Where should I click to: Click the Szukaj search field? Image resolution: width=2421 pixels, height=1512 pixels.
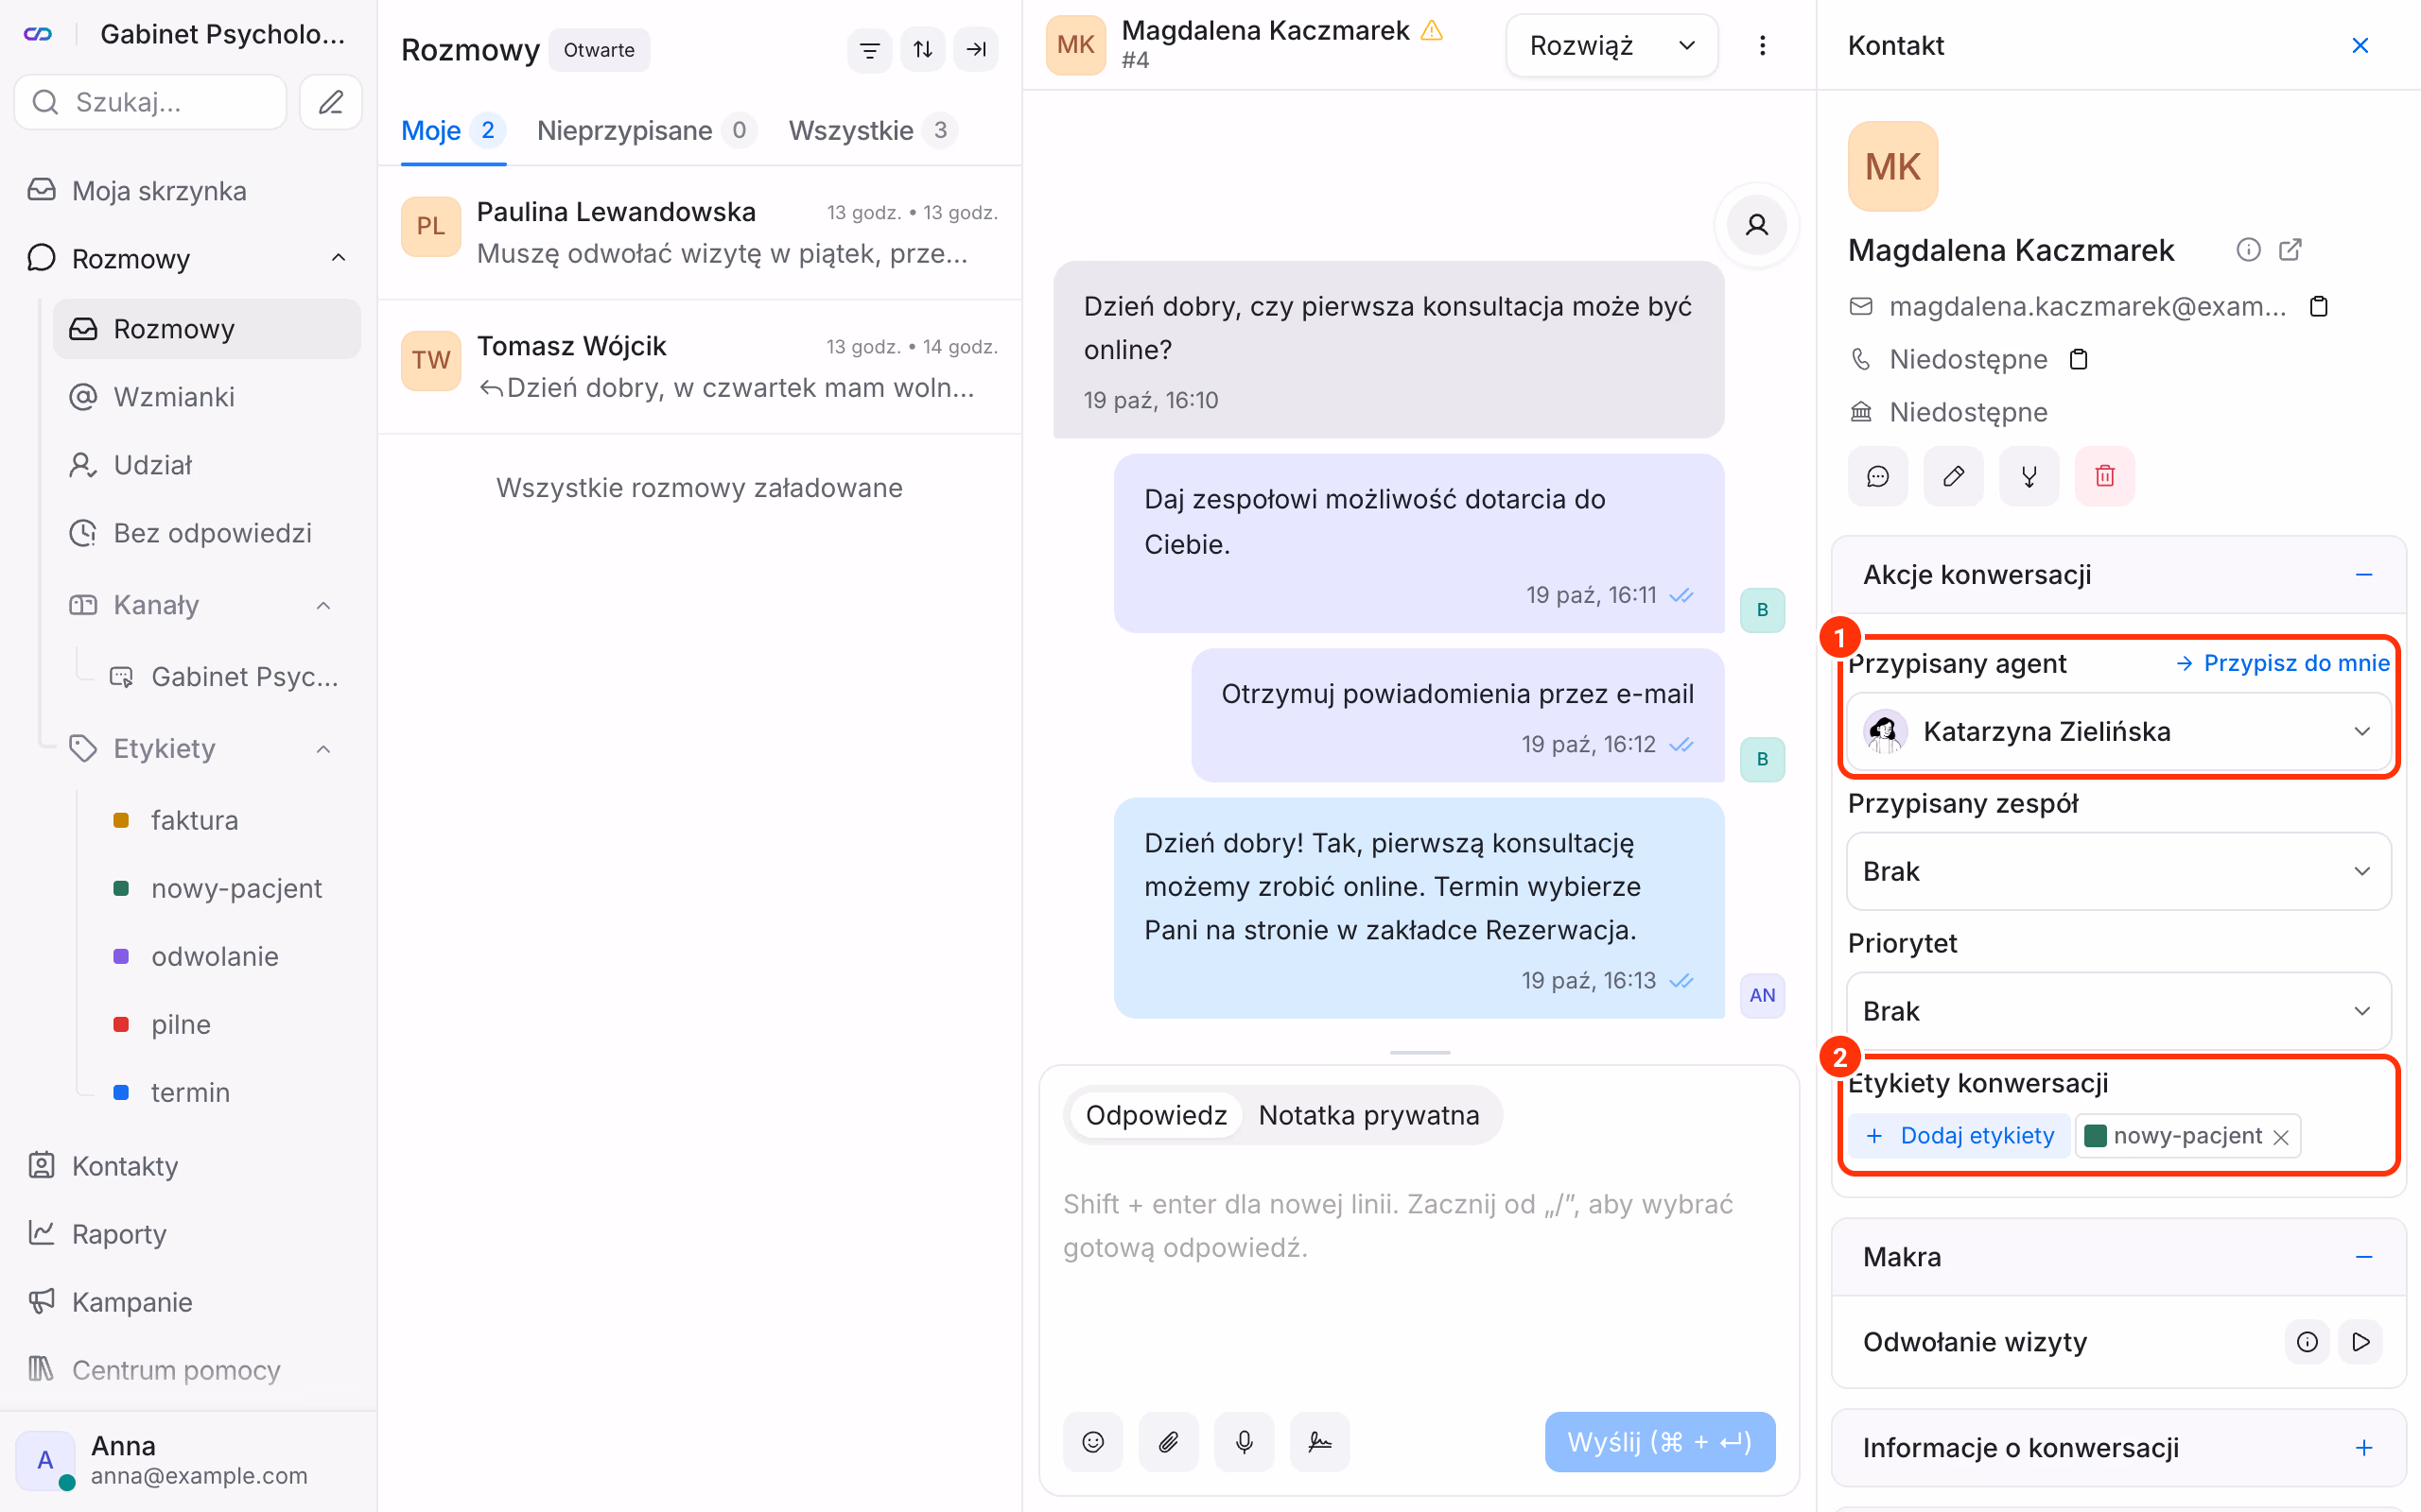click(x=150, y=102)
